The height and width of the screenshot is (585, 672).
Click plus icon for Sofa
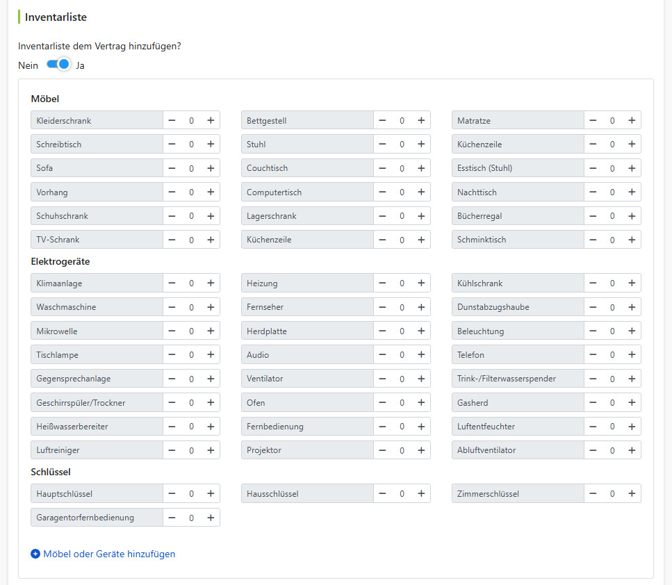pos(211,168)
